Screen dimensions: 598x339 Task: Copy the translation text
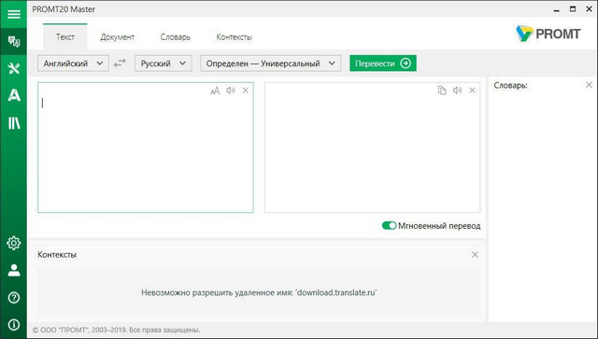coord(442,91)
